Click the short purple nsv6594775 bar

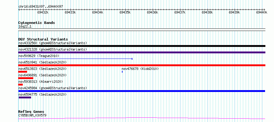25,97
